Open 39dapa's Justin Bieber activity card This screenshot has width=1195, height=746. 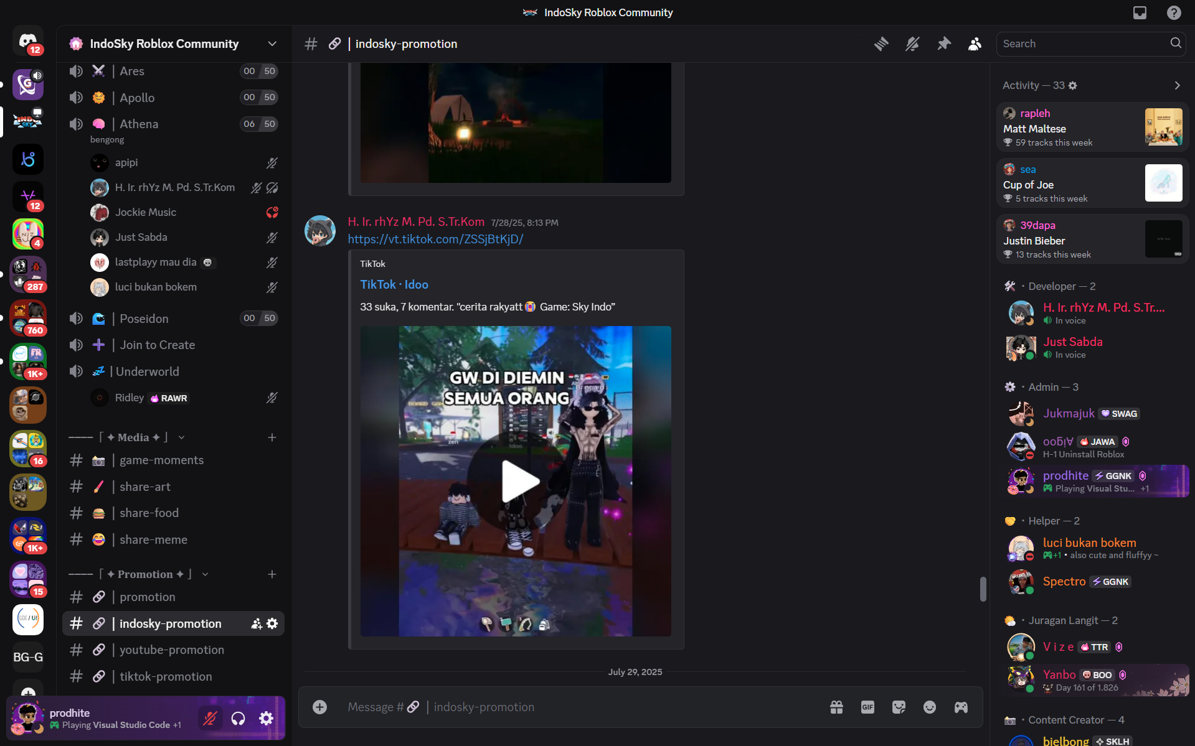tap(1093, 239)
